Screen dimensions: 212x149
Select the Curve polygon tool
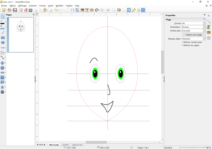click(x=2, y=53)
